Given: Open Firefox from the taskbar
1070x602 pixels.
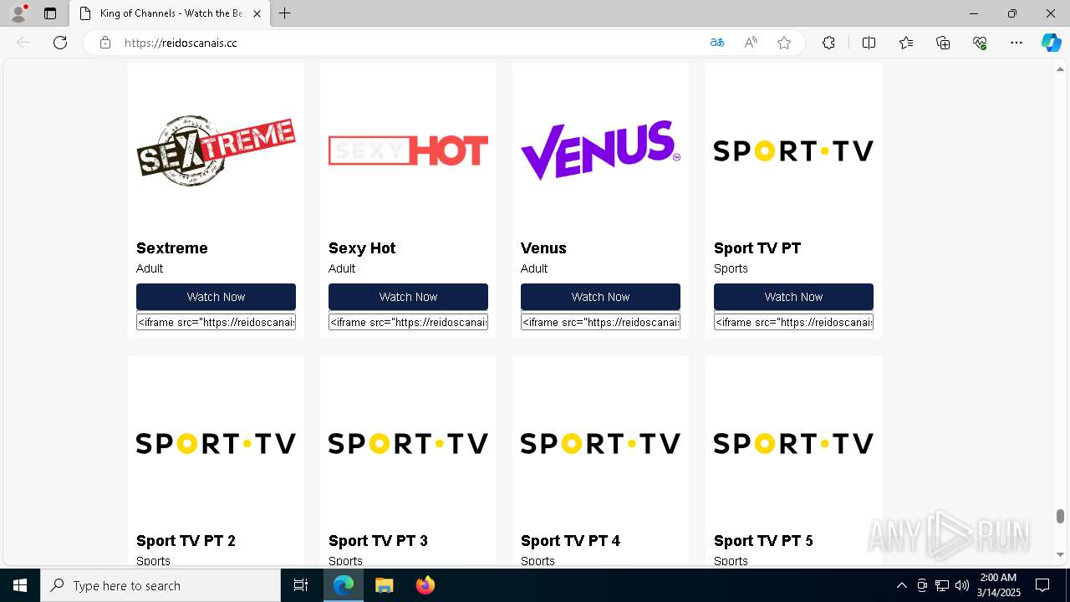Looking at the screenshot, I should (x=425, y=585).
